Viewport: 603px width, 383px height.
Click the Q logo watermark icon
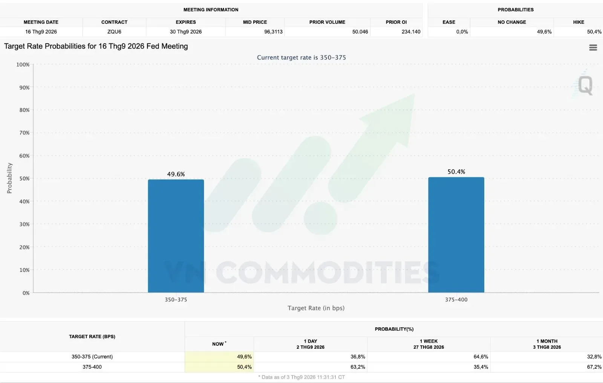pyautogui.click(x=585, y=85)
